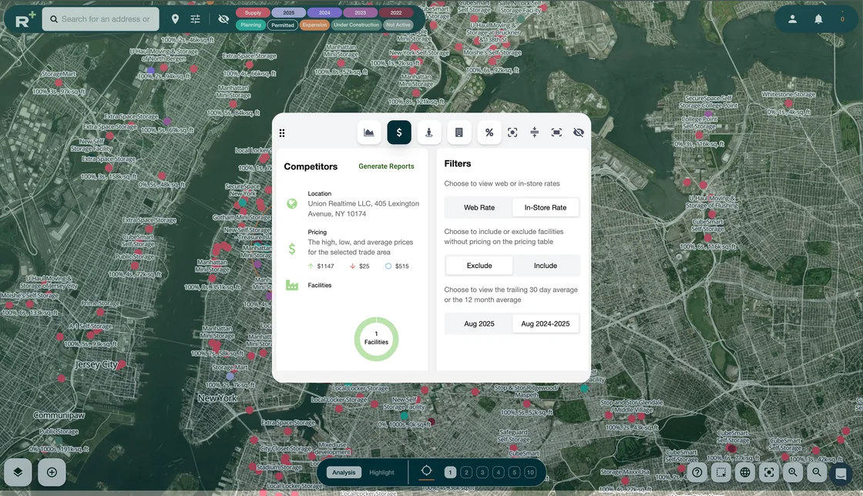Hide the panel with its eye-slash icon
Viewport: 863px width, 496px height.
click(579, 132)
